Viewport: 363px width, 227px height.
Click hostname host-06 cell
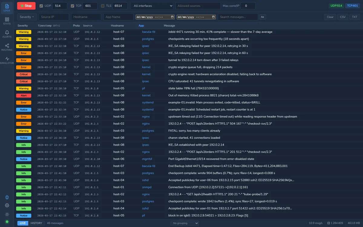[x=119, y=159]
